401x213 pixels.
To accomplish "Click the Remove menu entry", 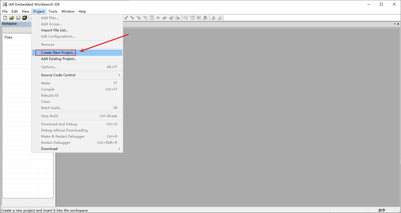I will click(77, 45).
